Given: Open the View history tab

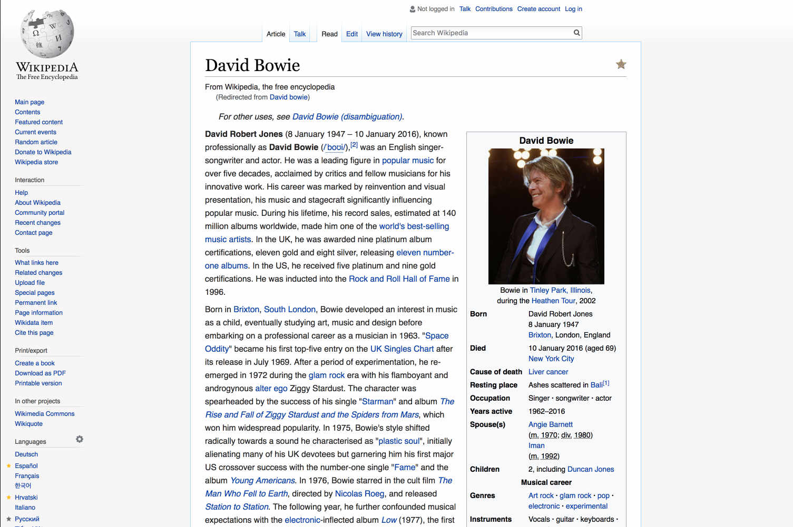Looking at the screenshot, I should tap(384, 34).
